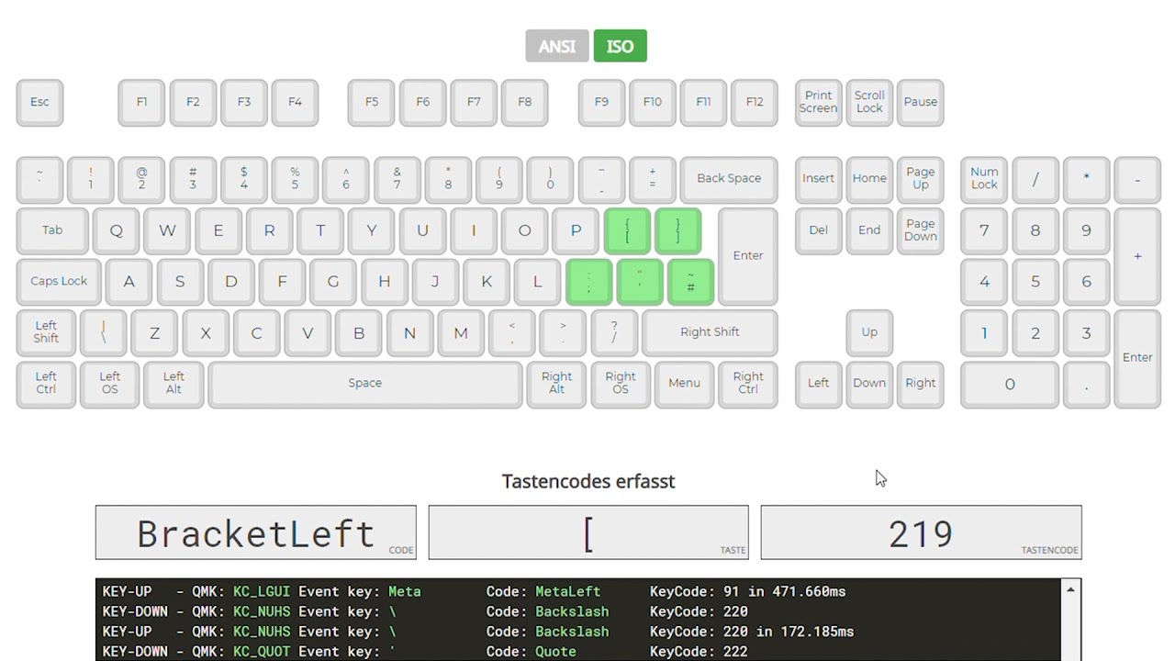Click the numpad 0 key

[1010, 384]
